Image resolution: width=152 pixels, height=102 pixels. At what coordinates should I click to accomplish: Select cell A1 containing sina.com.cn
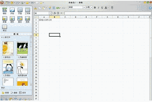tap(44, 20)
